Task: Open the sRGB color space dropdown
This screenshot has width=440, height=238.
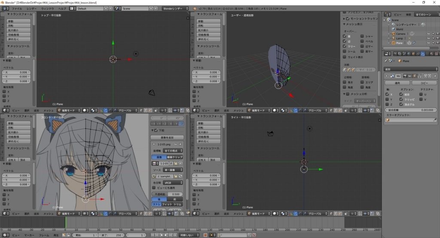Action: 173,182
